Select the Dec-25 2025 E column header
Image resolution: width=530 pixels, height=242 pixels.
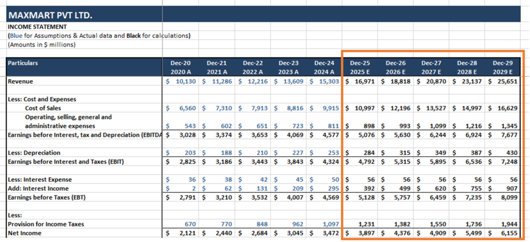tap(360, 67)
